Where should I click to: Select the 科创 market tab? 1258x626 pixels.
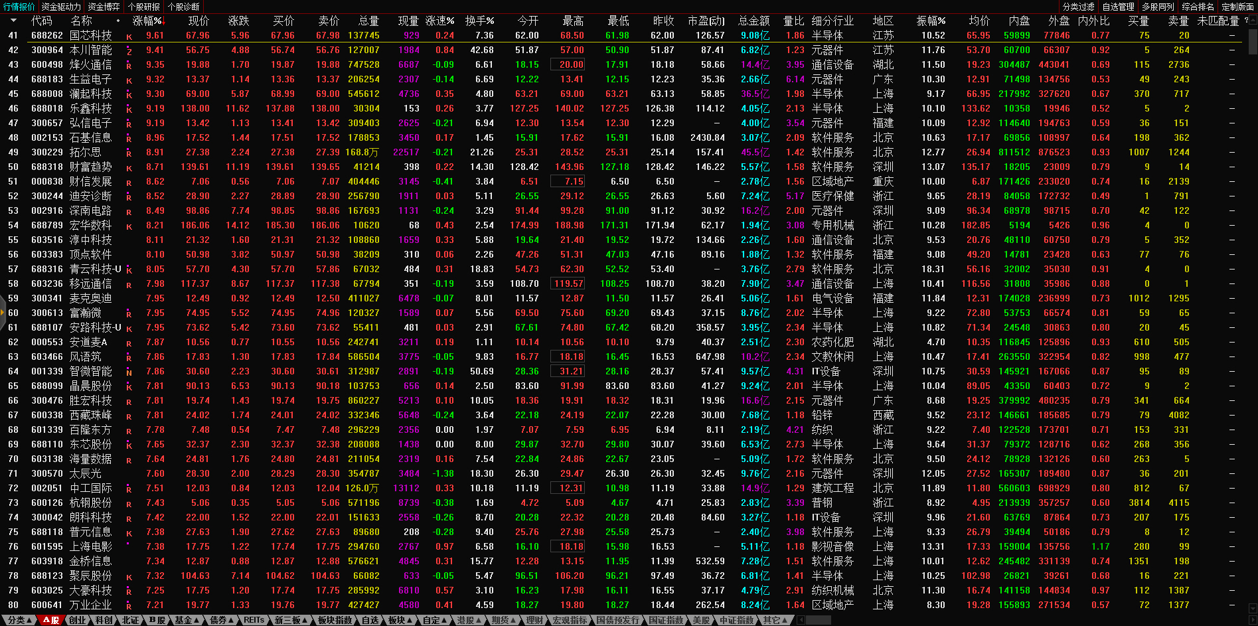[x=104, y=620]
